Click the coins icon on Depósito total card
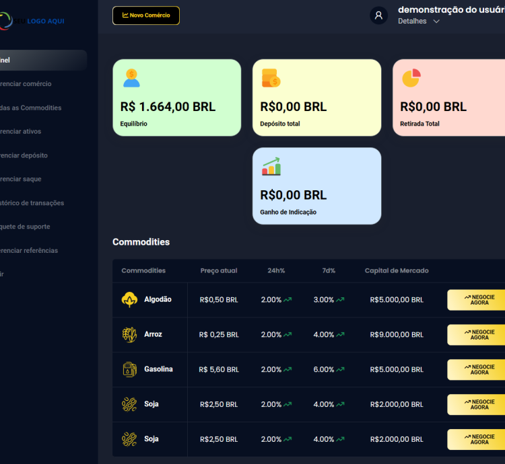Viewport: 505px width, 464px height. click(x=271, y=78)
